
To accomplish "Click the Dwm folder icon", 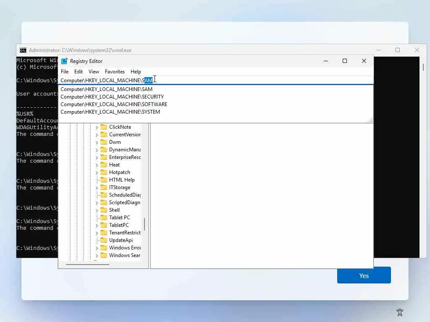I will pos(104,142).
